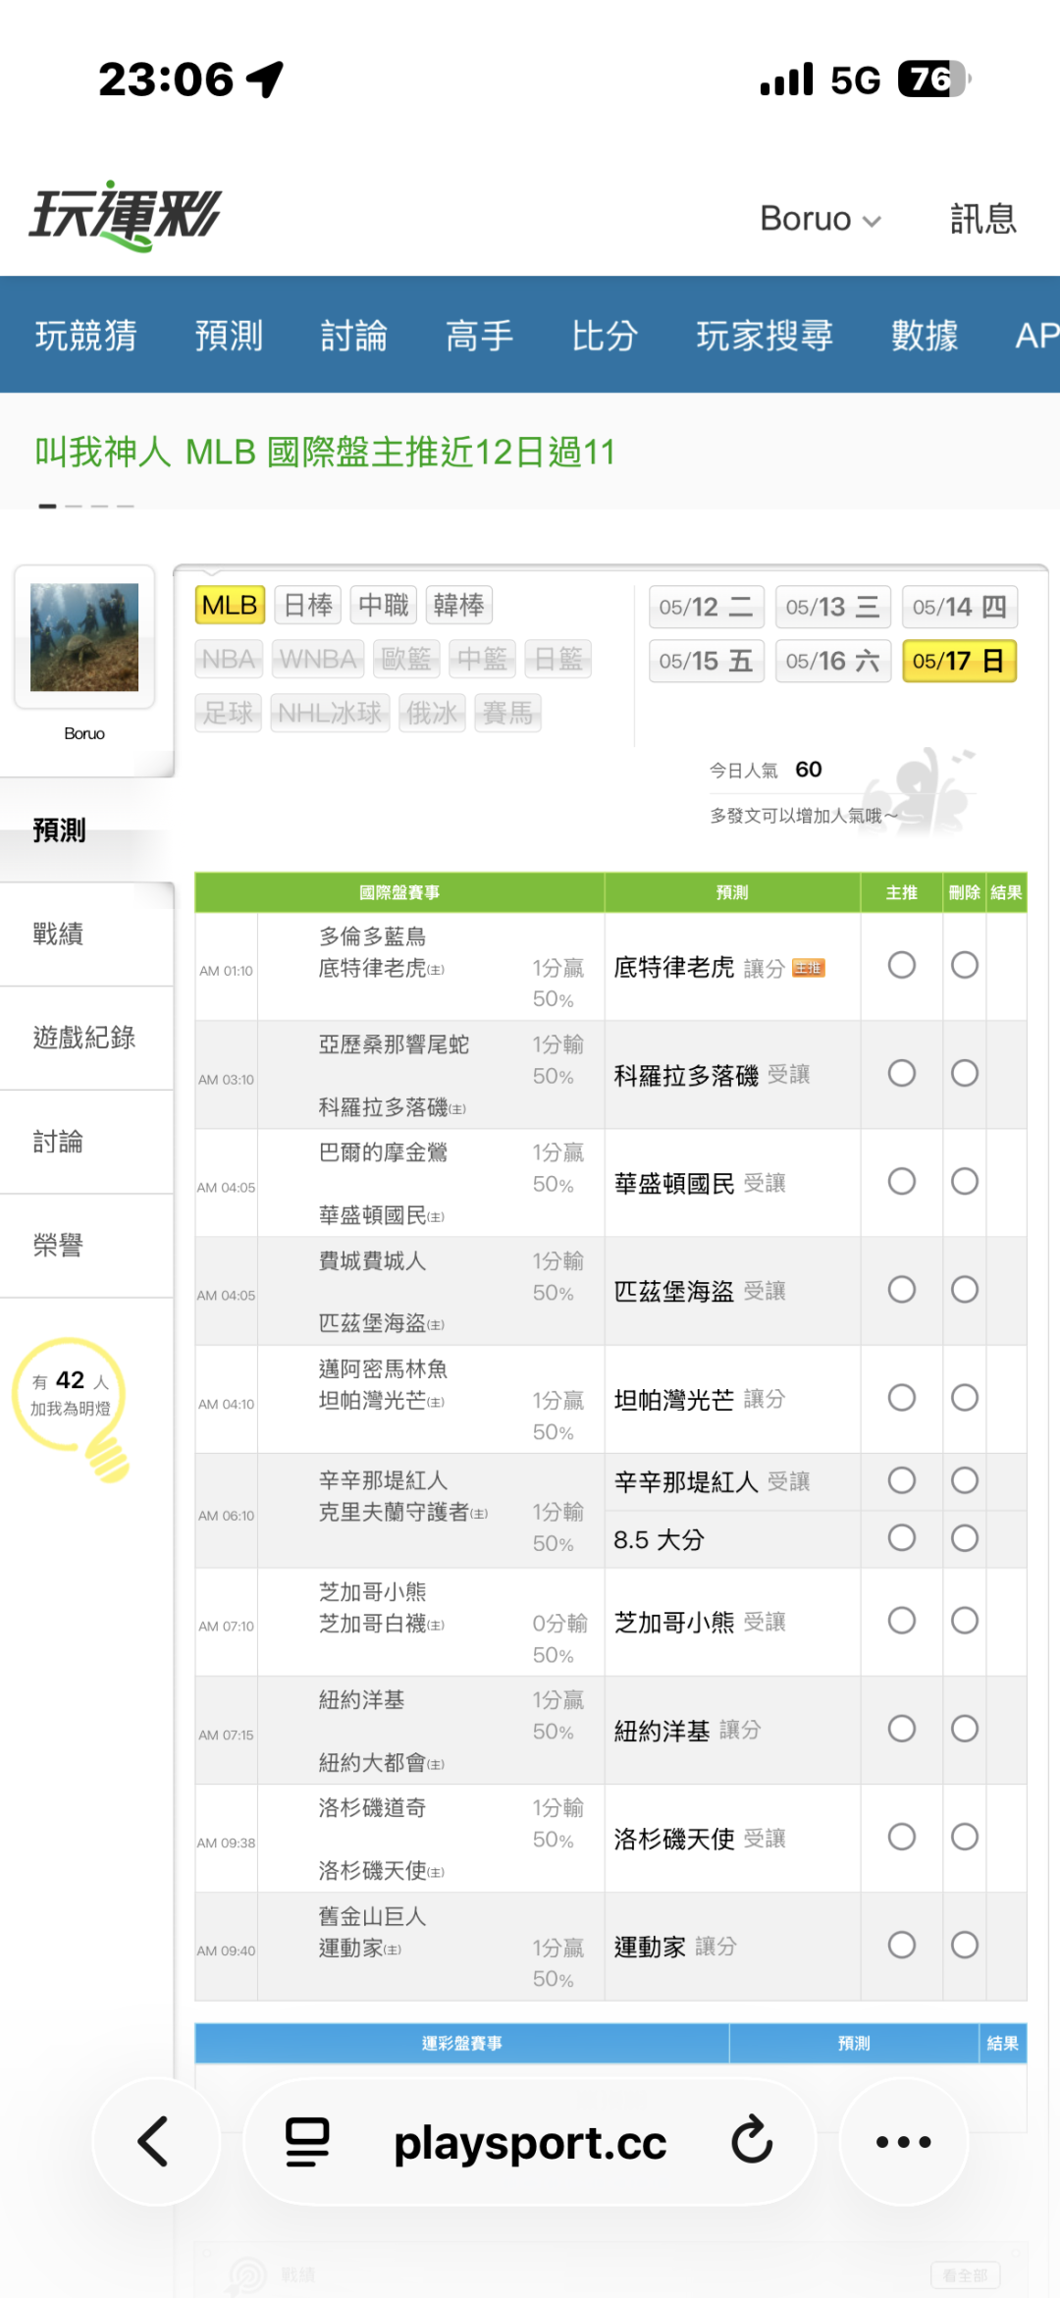Select 主推 radio for 8.5 大分
The height and width of the screenshot is (2298, 1060).
click(901, 1537)
